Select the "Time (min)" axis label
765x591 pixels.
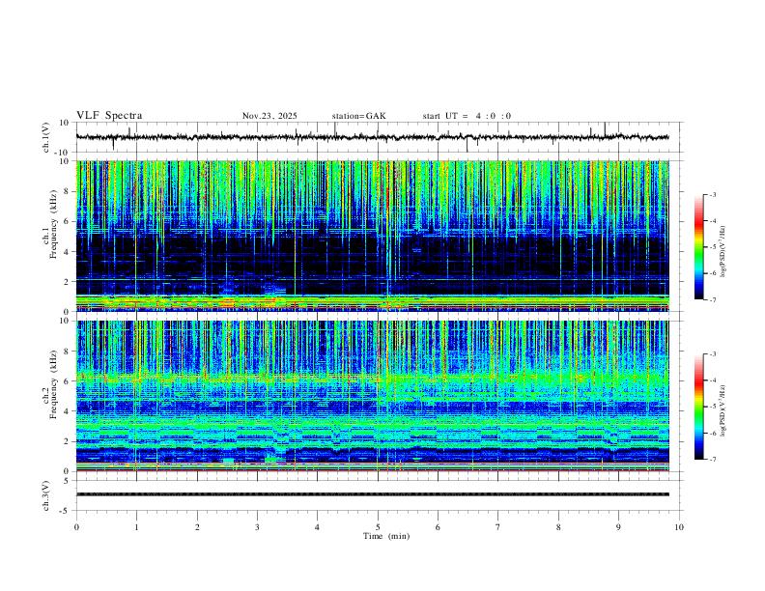click(x=386, y=536)
